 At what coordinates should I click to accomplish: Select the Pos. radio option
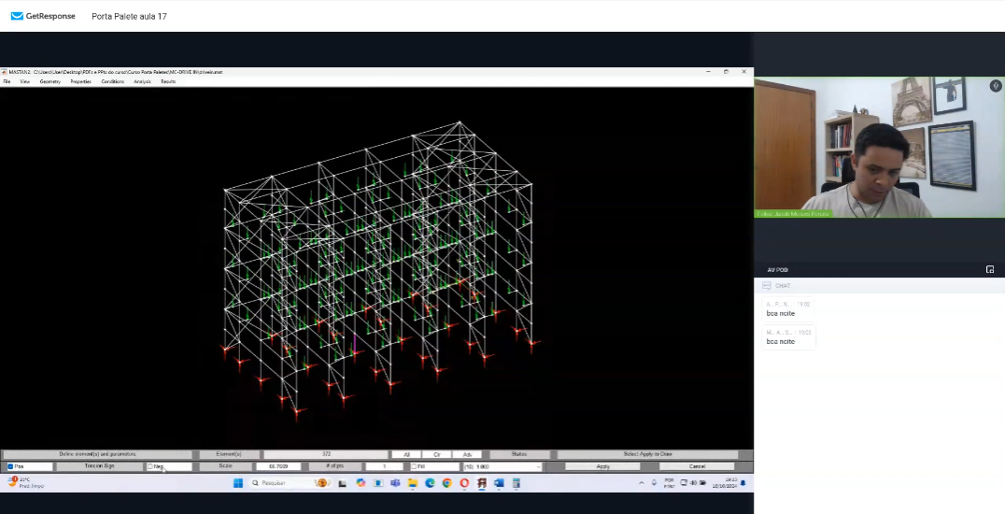(10, 466)
